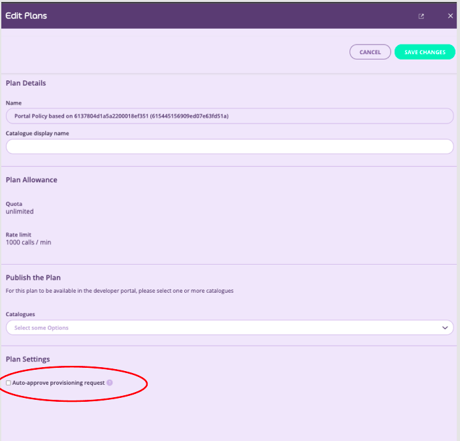The width and height of the screenshot is (460, 441).
Task: Open the Edit Plans panel in a new window
Action: pyautogui.click(x=421, y=16)
